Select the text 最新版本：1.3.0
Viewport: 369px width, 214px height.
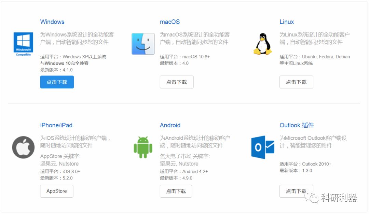click(x=296, y=171)
